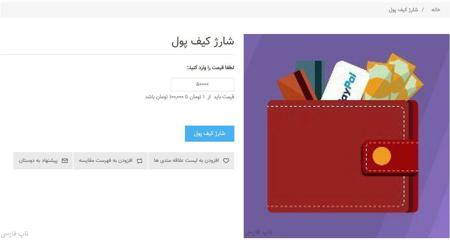The height and width of the screenshot is (240, 450).
Task: Focus the price input showing ۵۰۰۰۰
Action: tap(203, 84)
